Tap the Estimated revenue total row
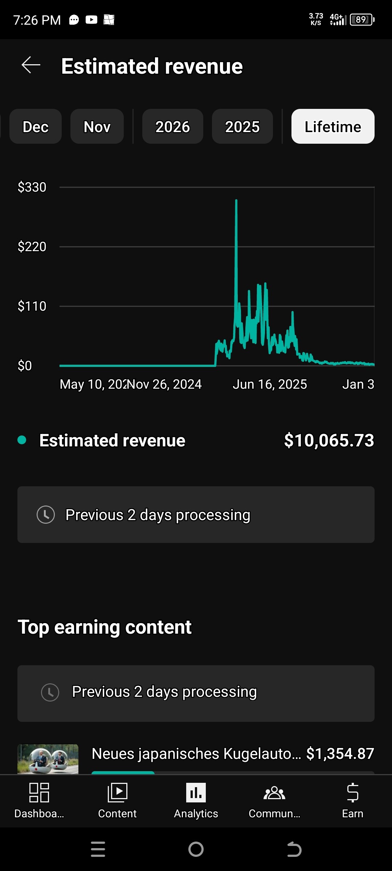This screenshot has width=392, height=871. click(x=196, y=440)
